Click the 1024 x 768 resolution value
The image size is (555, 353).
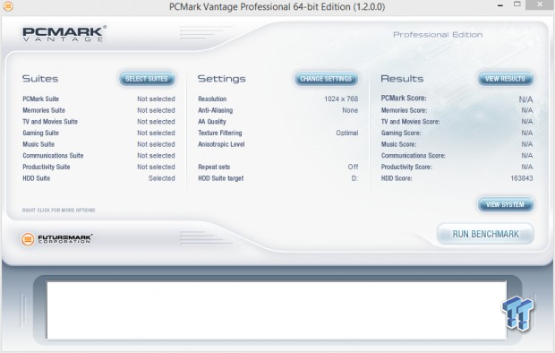(341, 99)
